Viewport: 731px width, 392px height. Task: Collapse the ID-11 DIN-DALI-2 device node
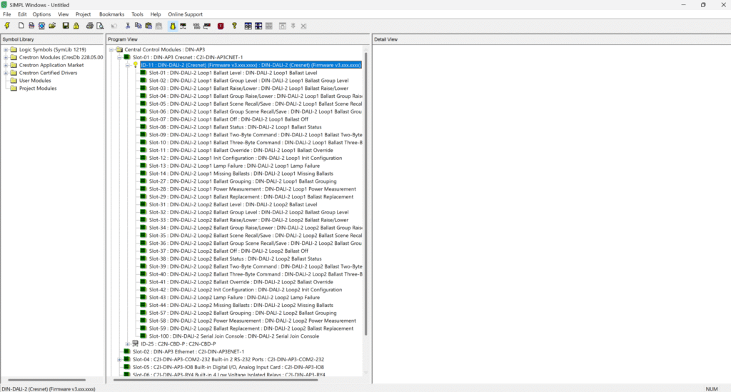(x=127, y=65)
